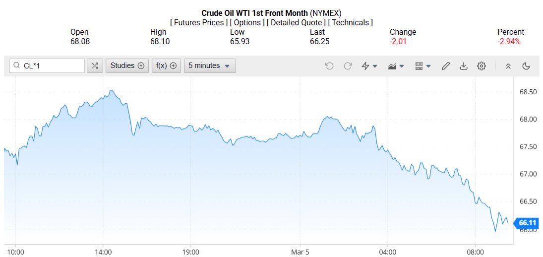This screenshot has height=257, width=543.
Task: Redo the chart action
Action: coord(348,65)
